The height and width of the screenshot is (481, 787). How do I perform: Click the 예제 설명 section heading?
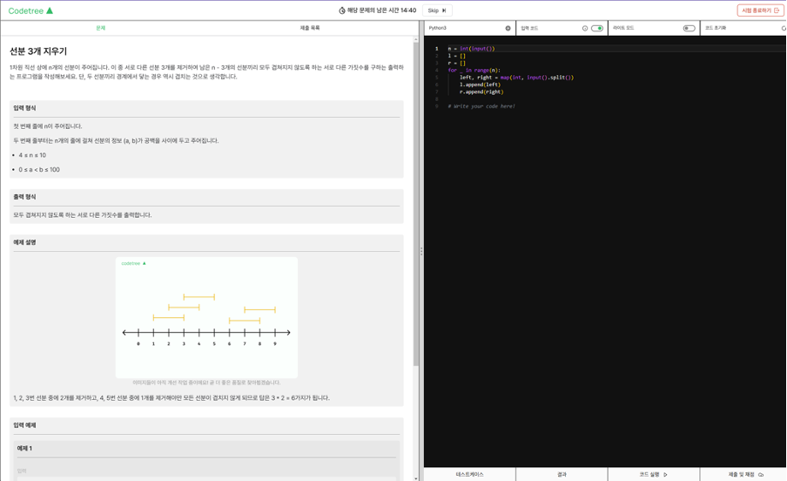pos(24,242)
